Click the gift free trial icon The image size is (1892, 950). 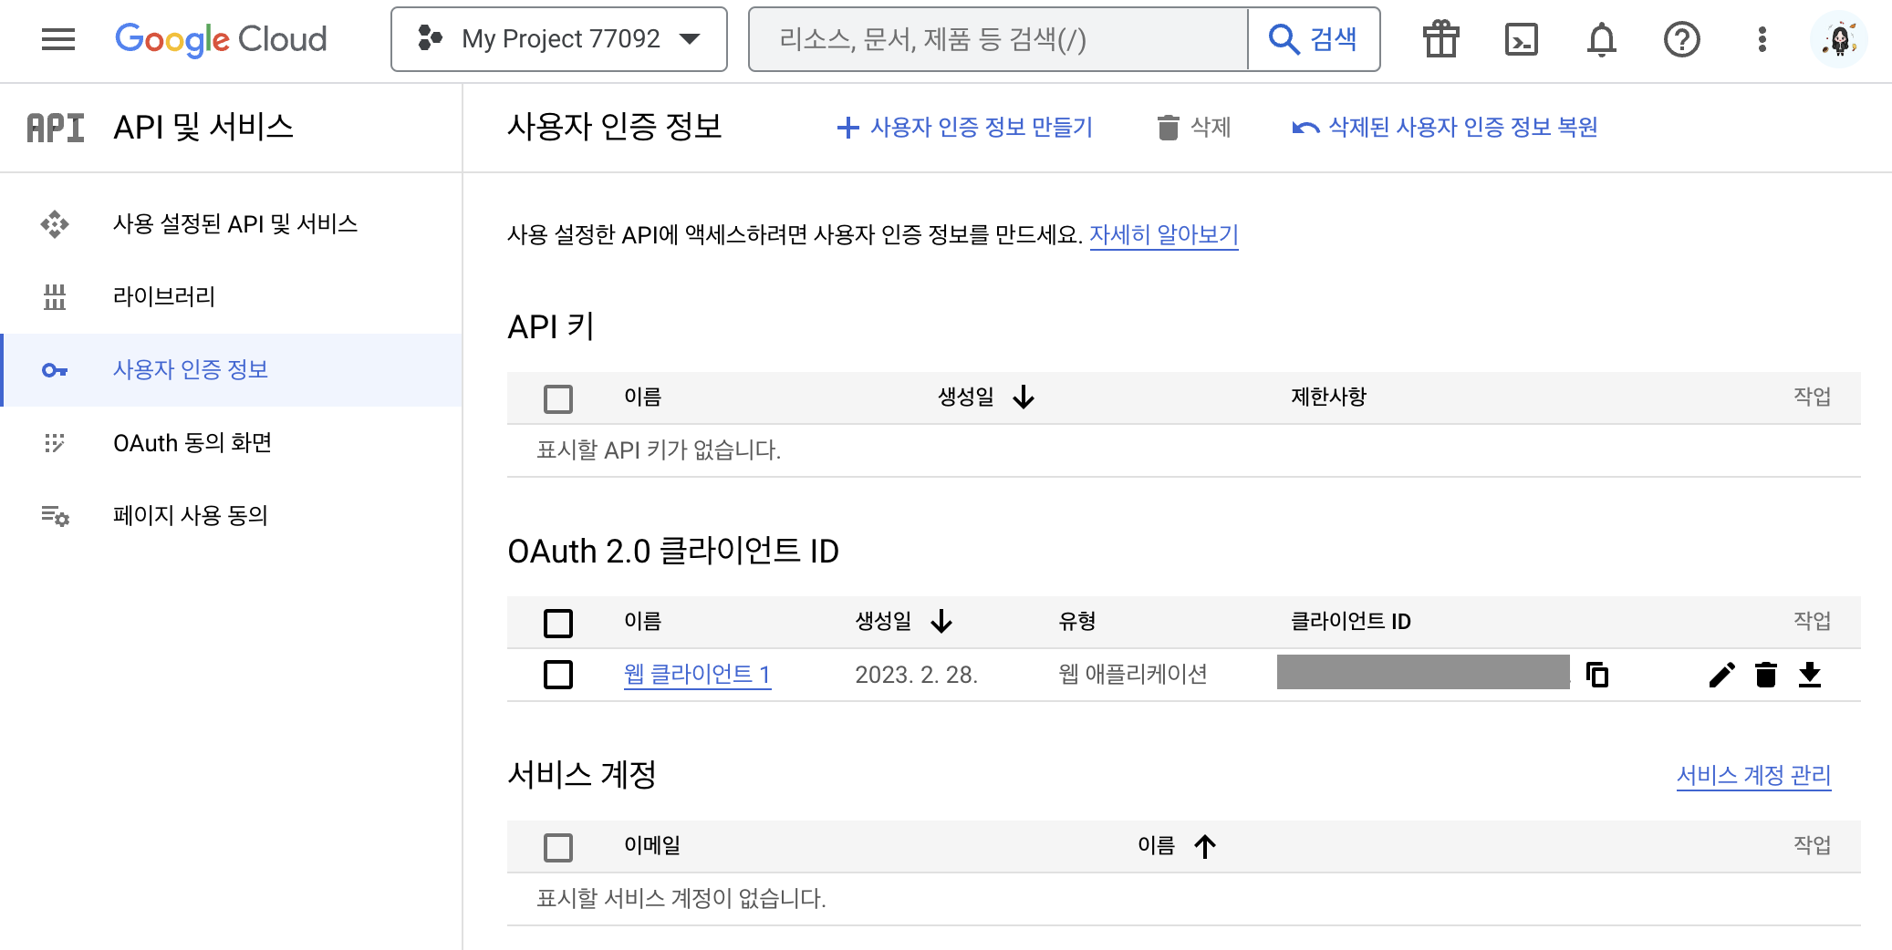pos(1440,39)
